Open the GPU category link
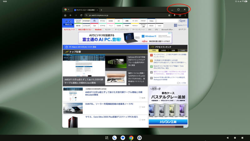This screenshot has height=141, width=250. coord(150,29)
